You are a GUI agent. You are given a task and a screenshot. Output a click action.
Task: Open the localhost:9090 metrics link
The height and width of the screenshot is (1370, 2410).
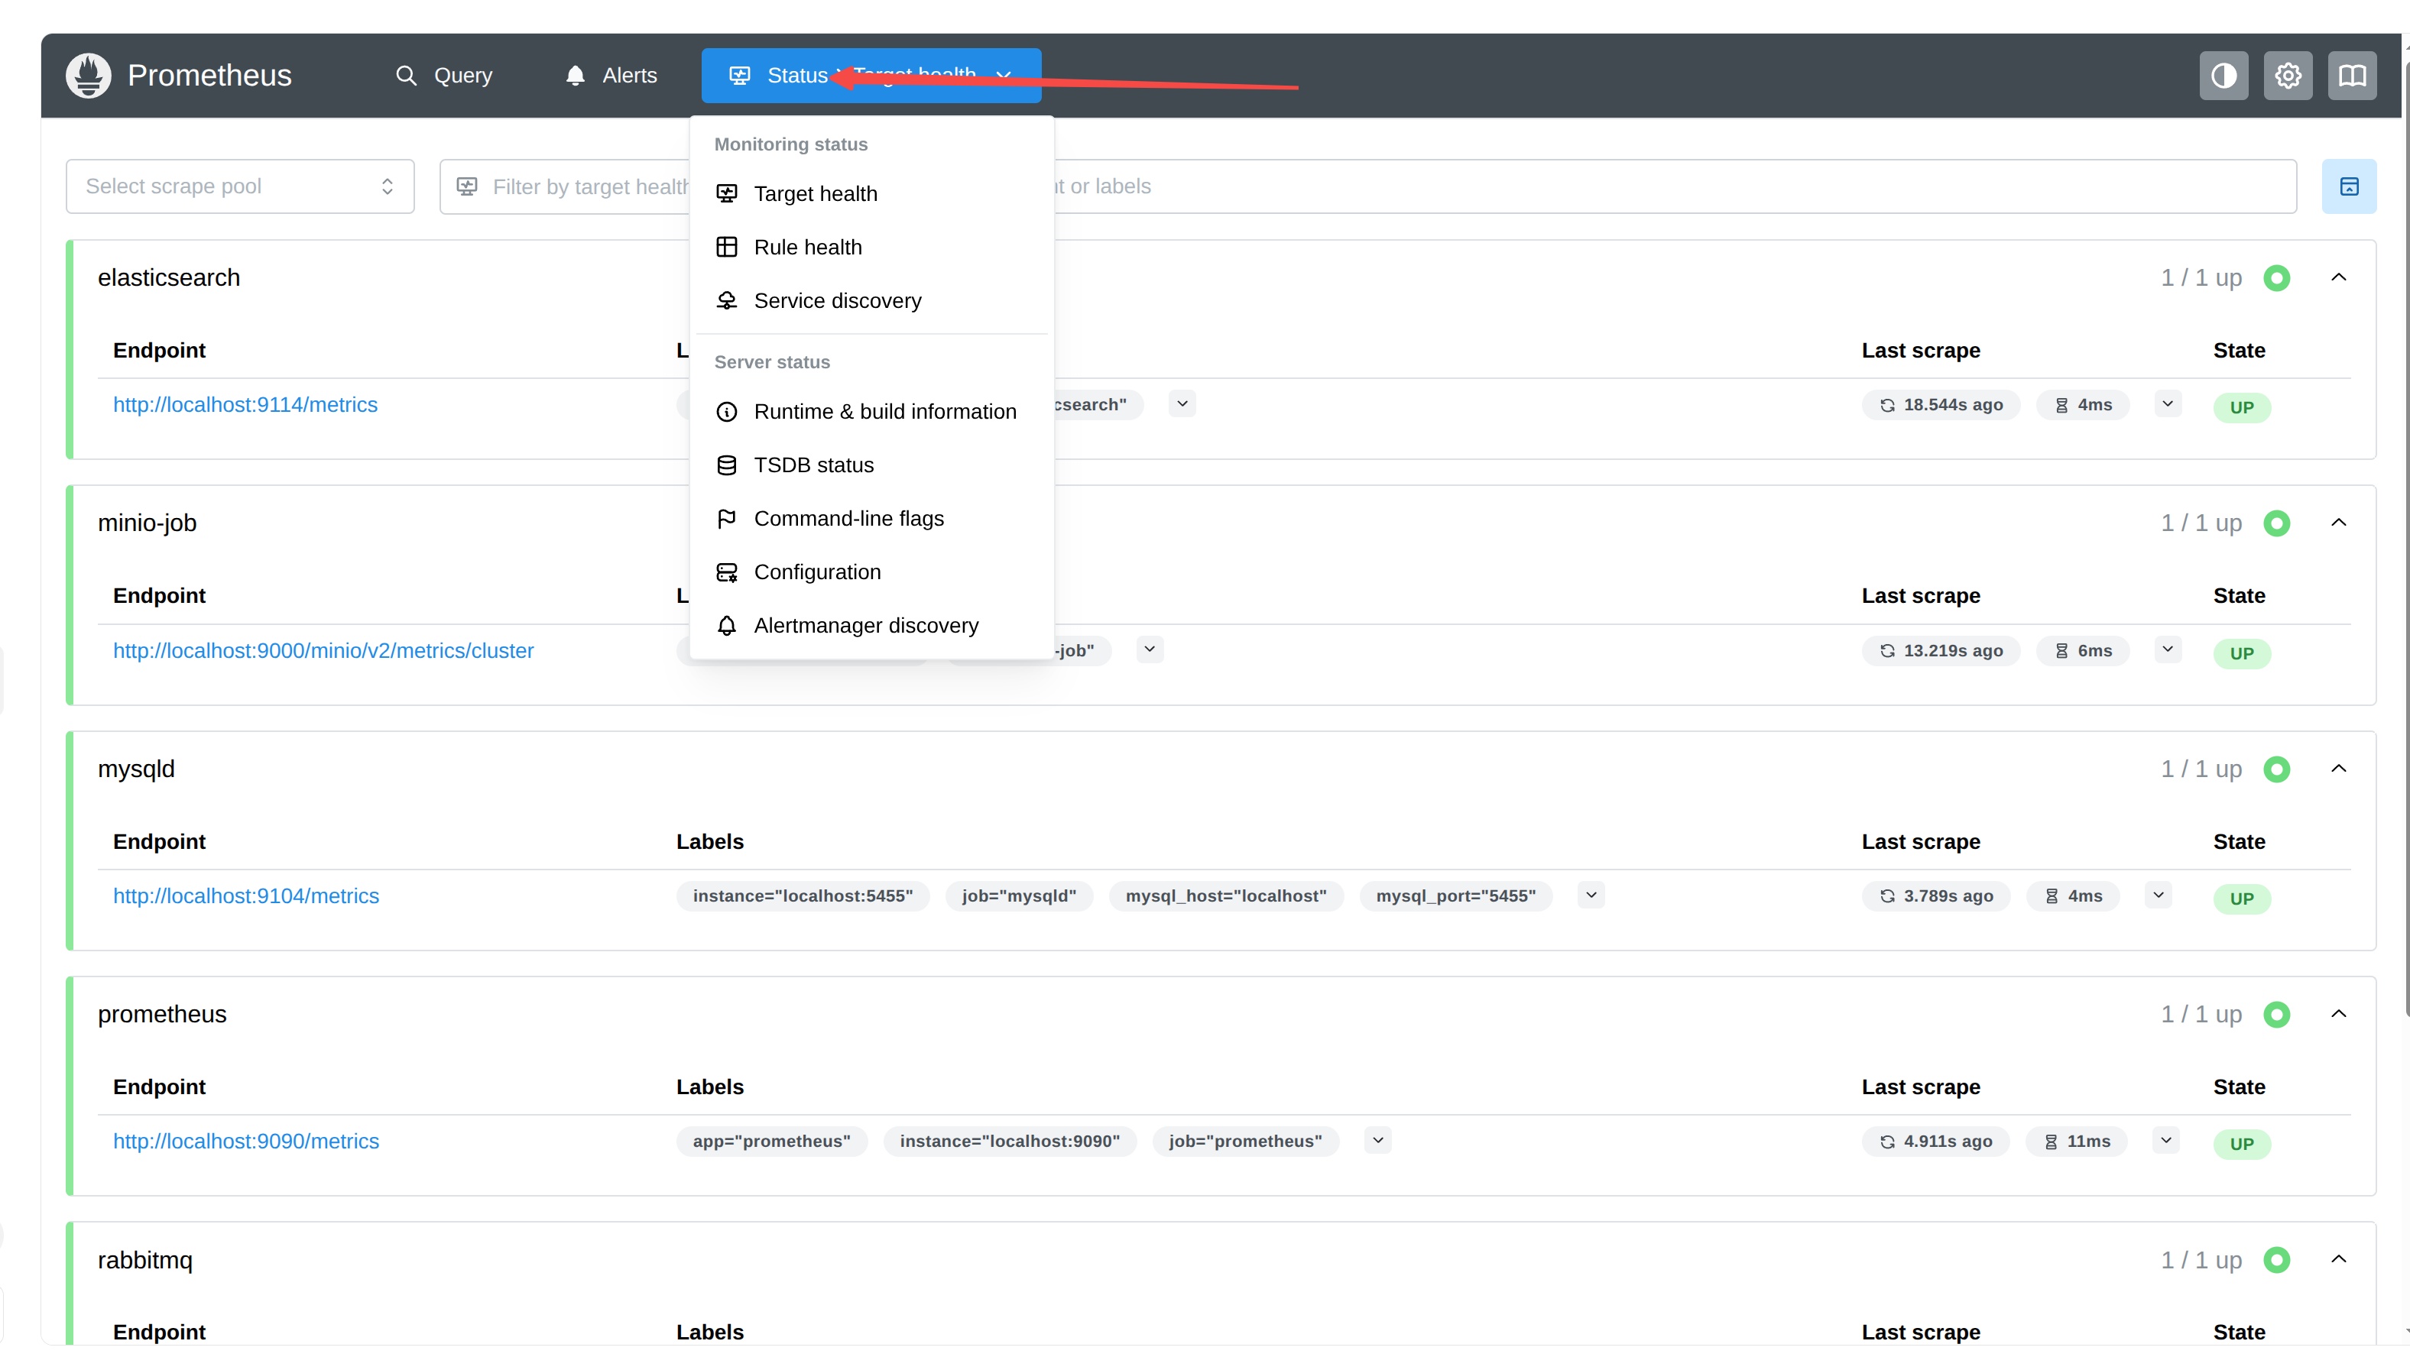(245, 1142)
